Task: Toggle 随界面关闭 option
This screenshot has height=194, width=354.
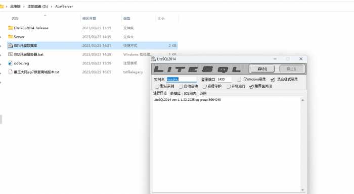Action: coord(251,86)
